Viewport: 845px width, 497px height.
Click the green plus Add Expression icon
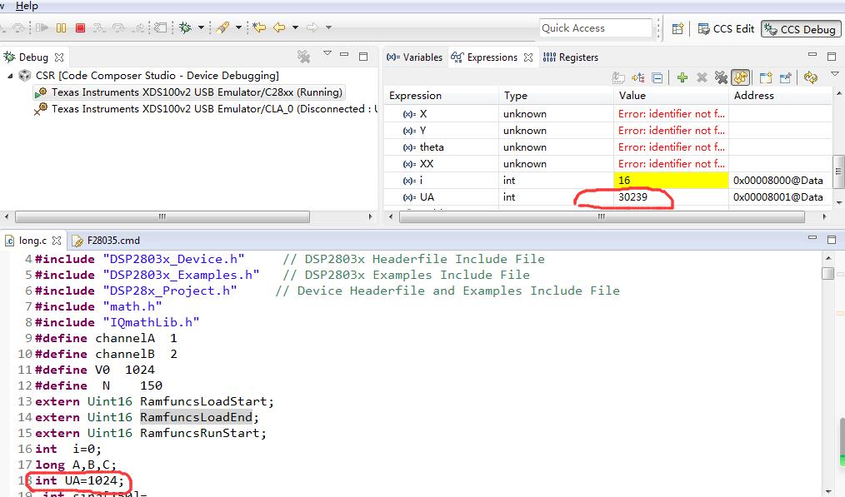click(682, 78)
